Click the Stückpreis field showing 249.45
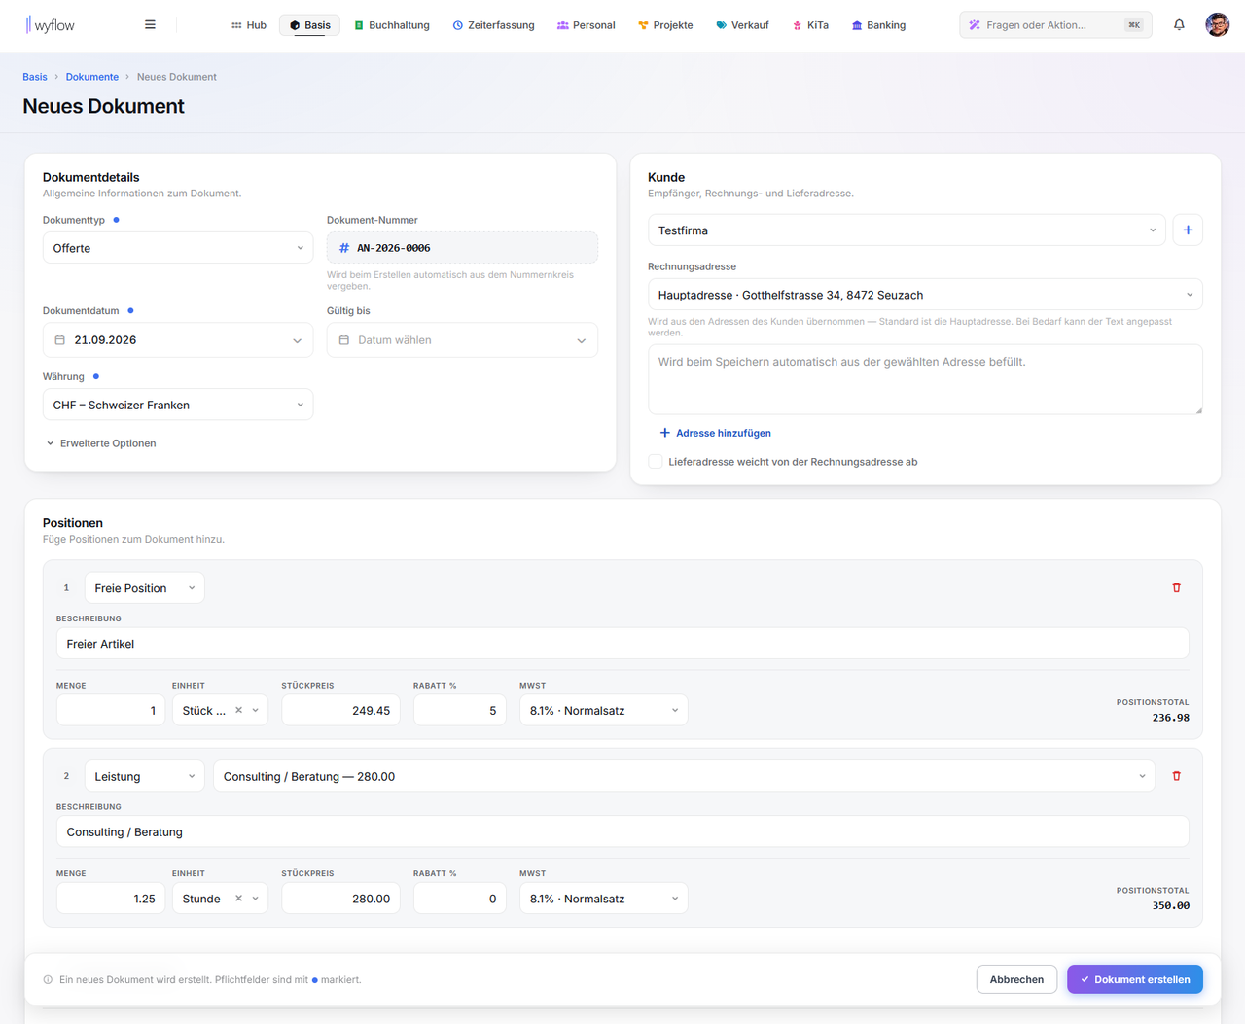 click(x=340, y=710)
